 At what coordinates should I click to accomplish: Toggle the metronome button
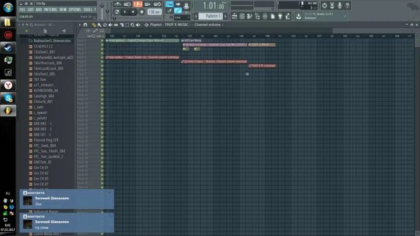(117, 4)
